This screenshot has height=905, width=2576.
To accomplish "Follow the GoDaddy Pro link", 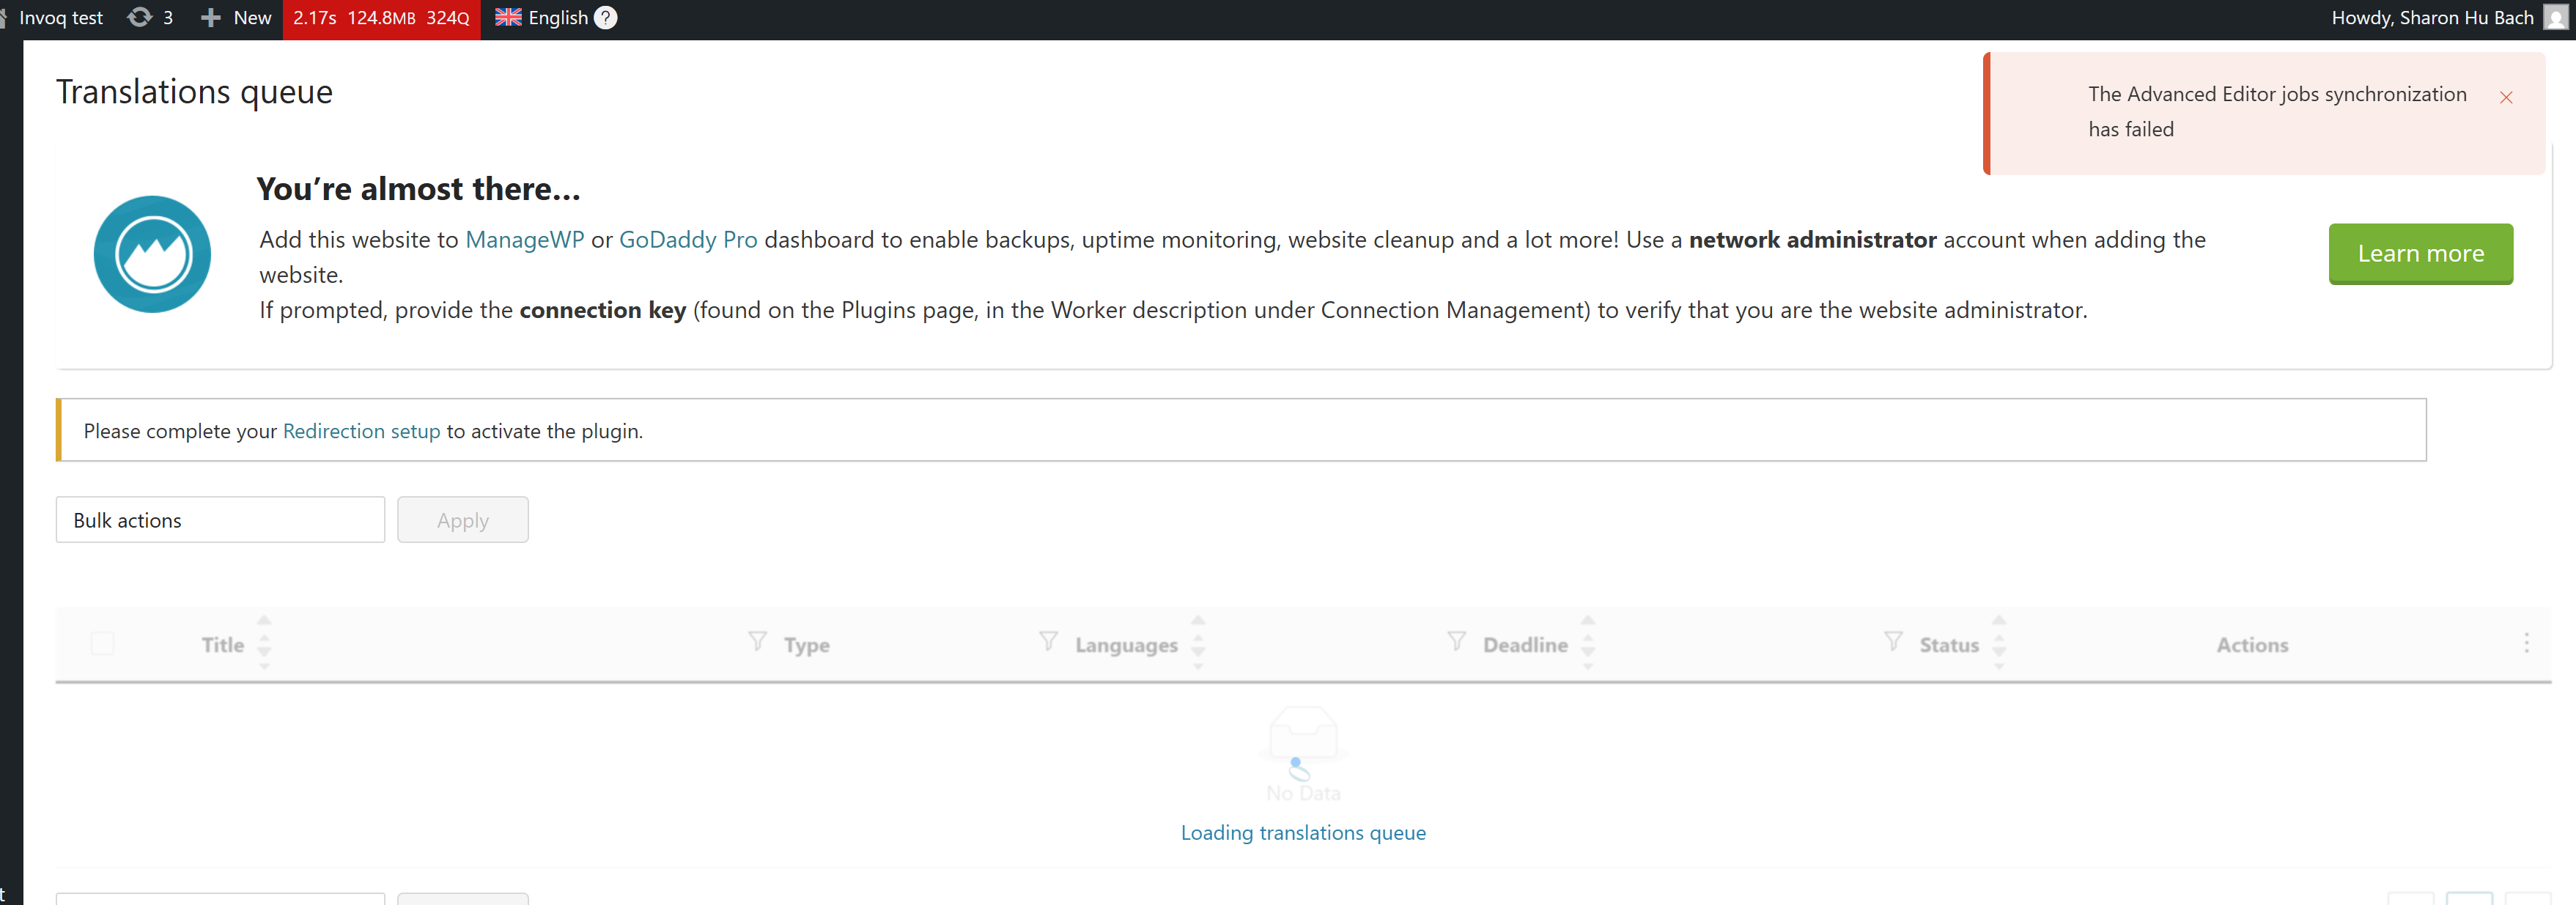I will [688, 240].
